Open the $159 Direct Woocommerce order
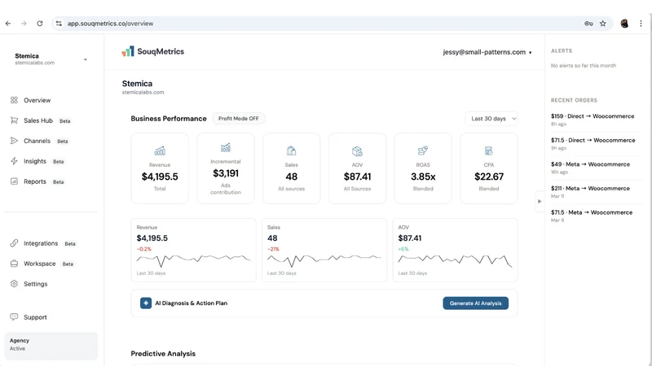 [x=593, y=120]
